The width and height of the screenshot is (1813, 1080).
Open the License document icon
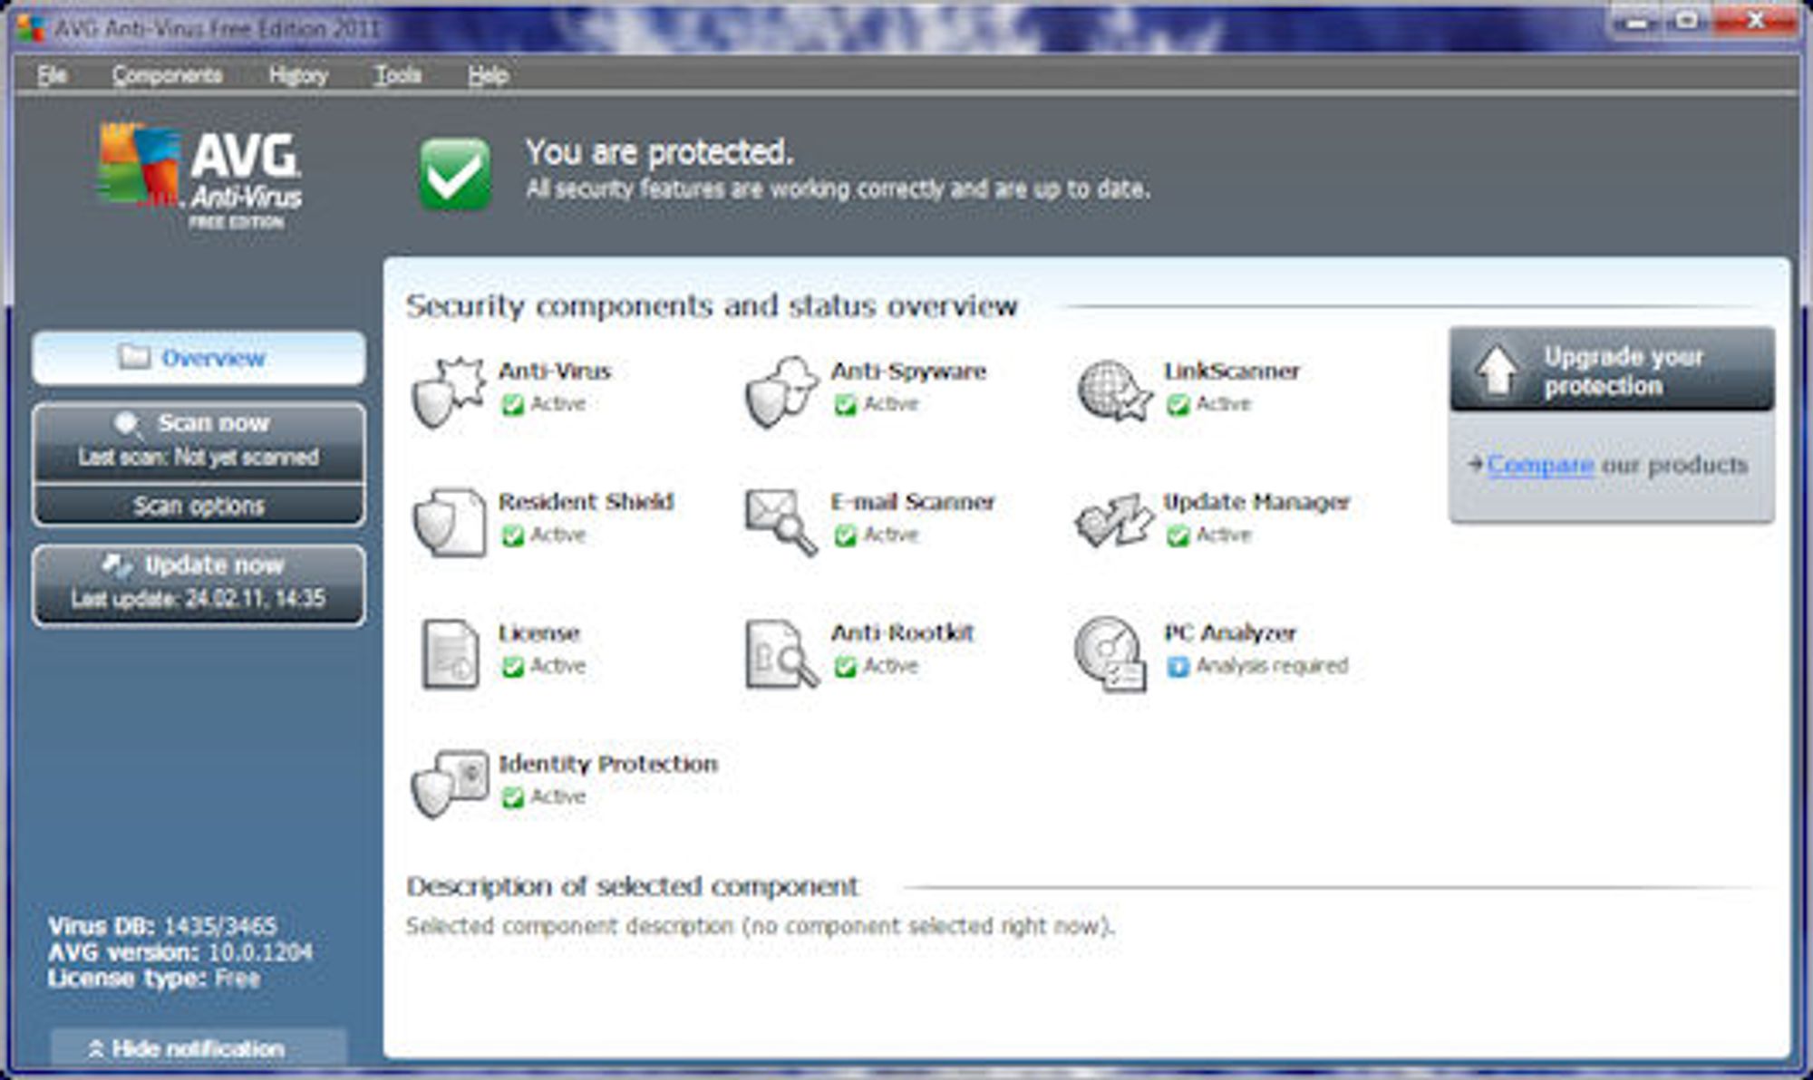451,653
